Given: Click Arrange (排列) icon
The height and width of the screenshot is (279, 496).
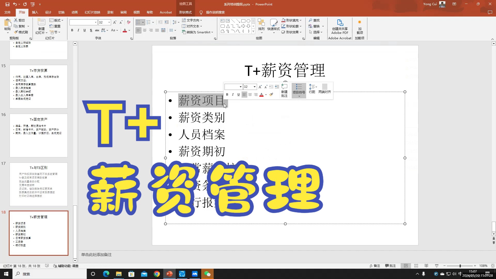Looking at the screenshot, I should pyautogui.click(x=261, y=25).
